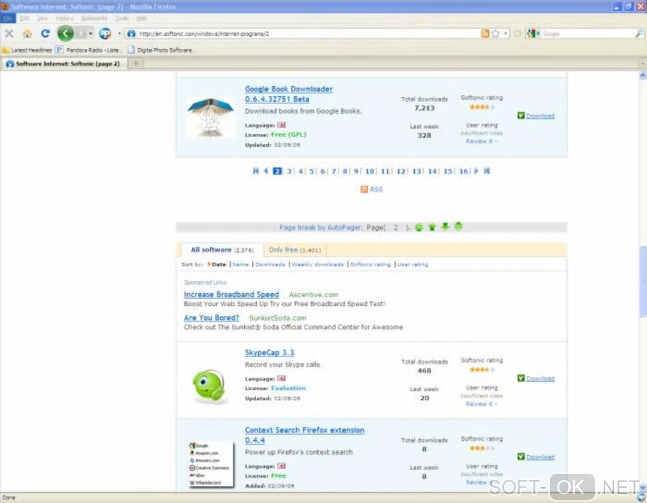Open the list all tabs dropdown
This screenshot has width=647, height=503.
pyautogui.click(x=643, y=63)
